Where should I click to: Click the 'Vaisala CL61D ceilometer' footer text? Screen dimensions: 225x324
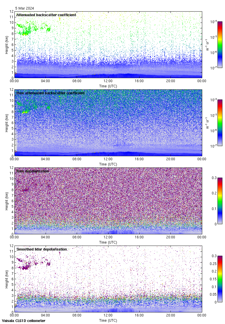tap(22, 321)
